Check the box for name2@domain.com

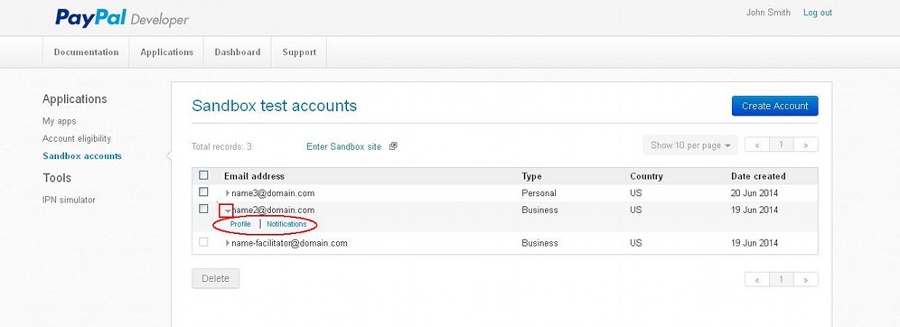coord(203,209)
